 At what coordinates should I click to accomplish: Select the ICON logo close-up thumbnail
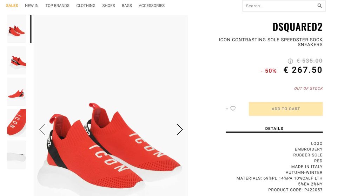(x=16, y=123)
